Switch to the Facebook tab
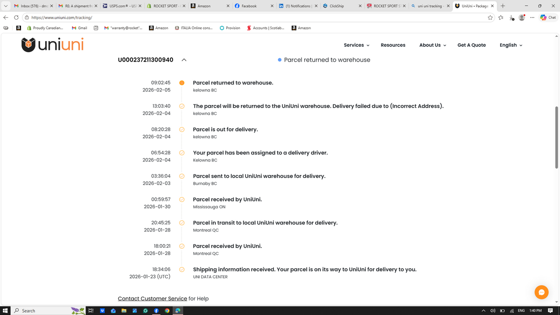This screenshot has height=315, width=560. pyautogui.click(x=254, y=6)
